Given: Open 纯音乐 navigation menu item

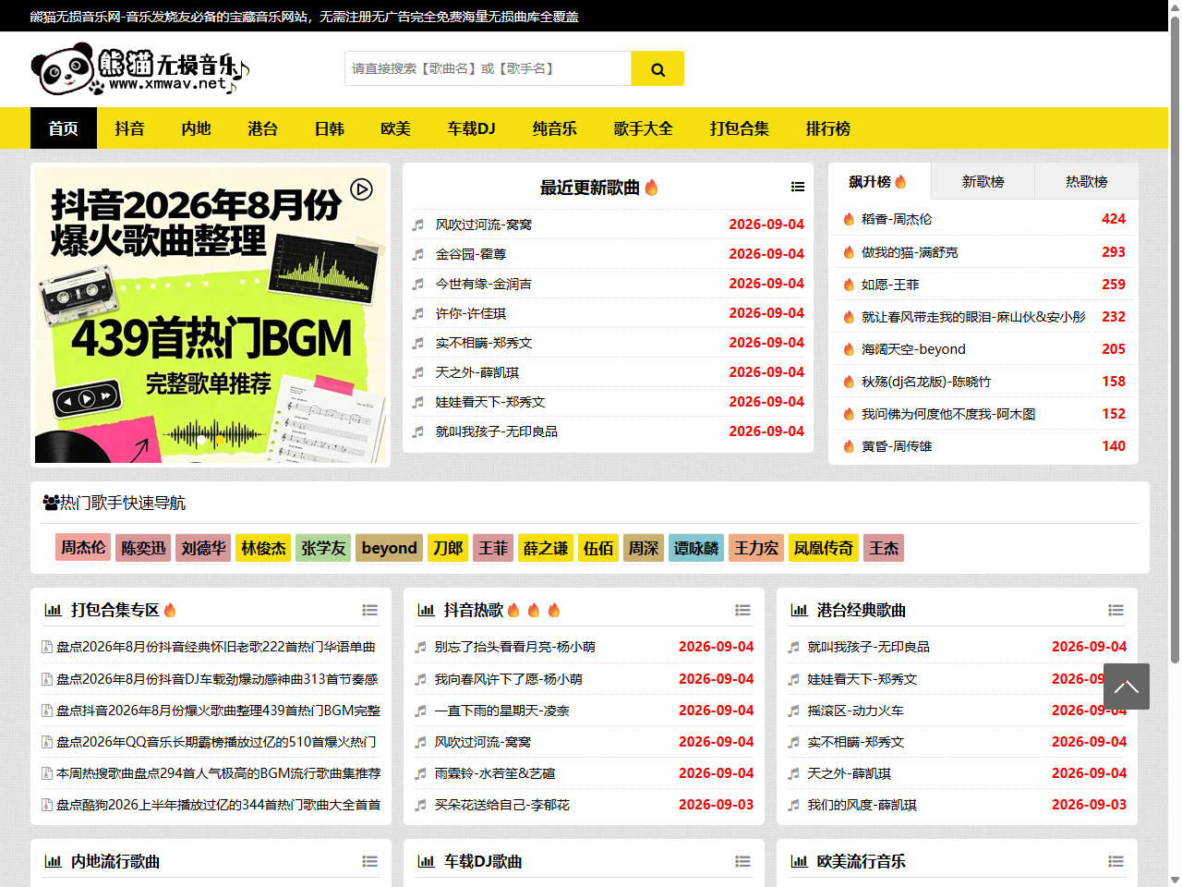Looking at the screenshot, I should [x=555, y=128].
